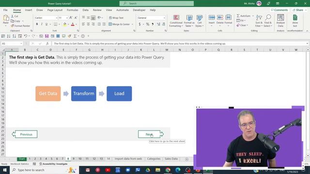Click the Cut scissors icon

click(x=12, y=16)
